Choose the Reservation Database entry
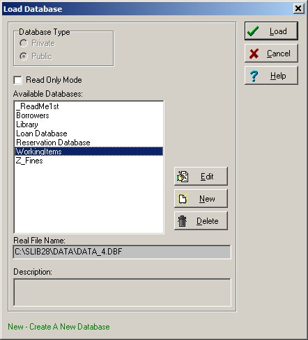 (x=88, y=143)
